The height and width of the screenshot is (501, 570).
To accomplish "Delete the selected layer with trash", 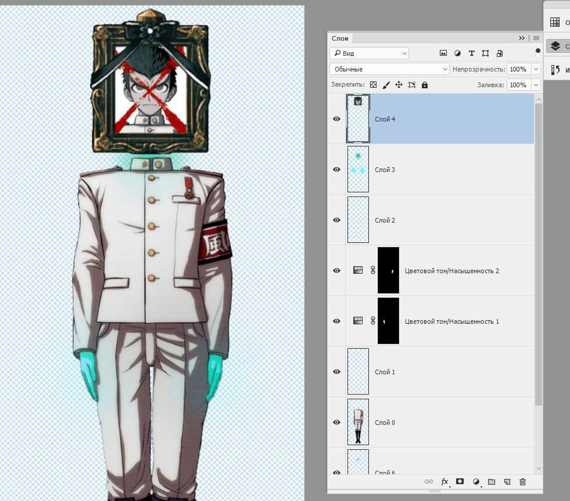I will [523, 482].
